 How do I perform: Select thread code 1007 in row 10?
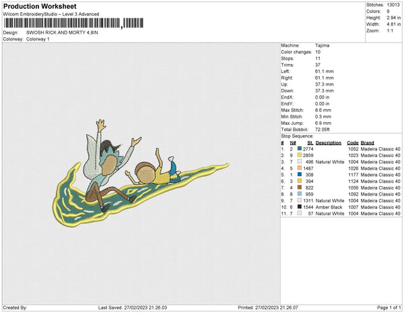(x=353, y=207)
